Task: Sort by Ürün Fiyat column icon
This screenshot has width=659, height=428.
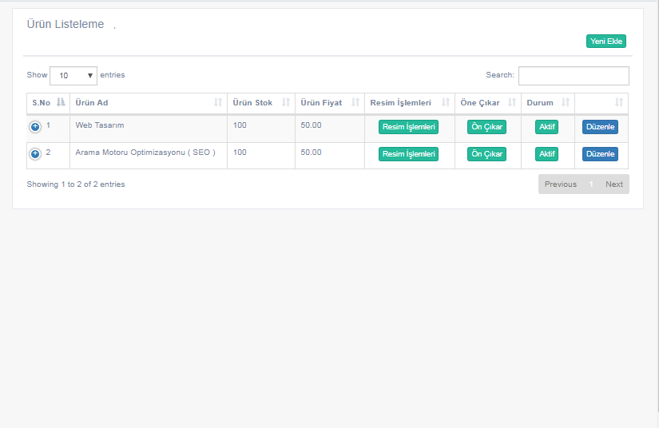Action: pyautogui.click(x=355, y=102)
